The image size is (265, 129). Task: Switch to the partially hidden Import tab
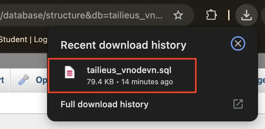pyautogui.click(x=2, y=80)
